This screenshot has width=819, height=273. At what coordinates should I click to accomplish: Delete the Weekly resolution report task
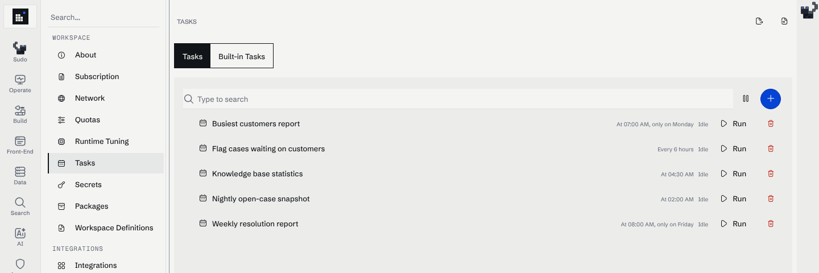771,224
